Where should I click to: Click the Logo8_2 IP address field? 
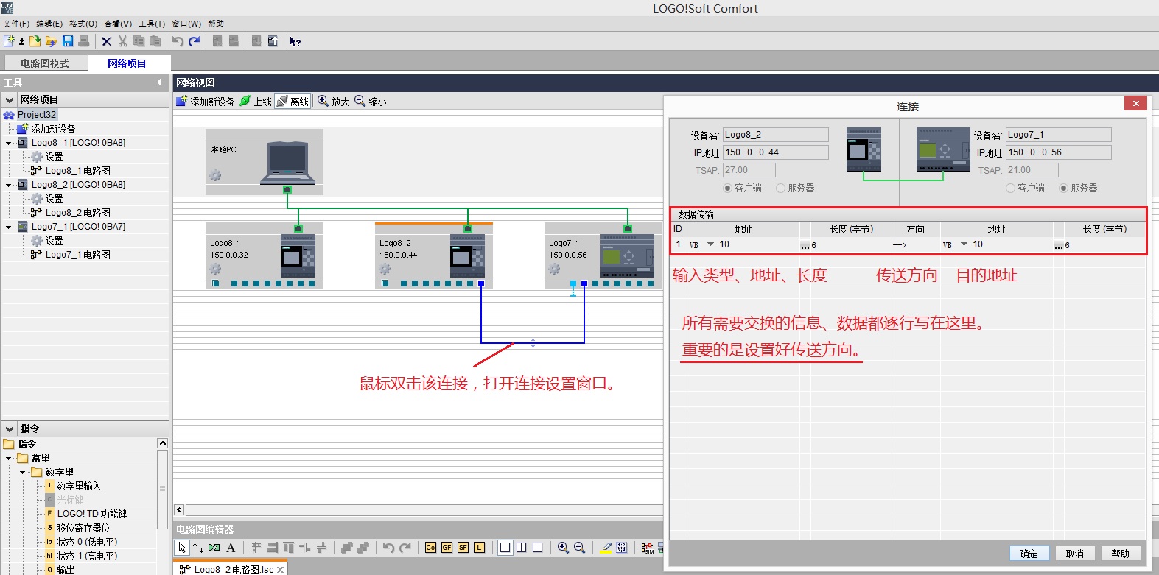click(x=775, y=152)
